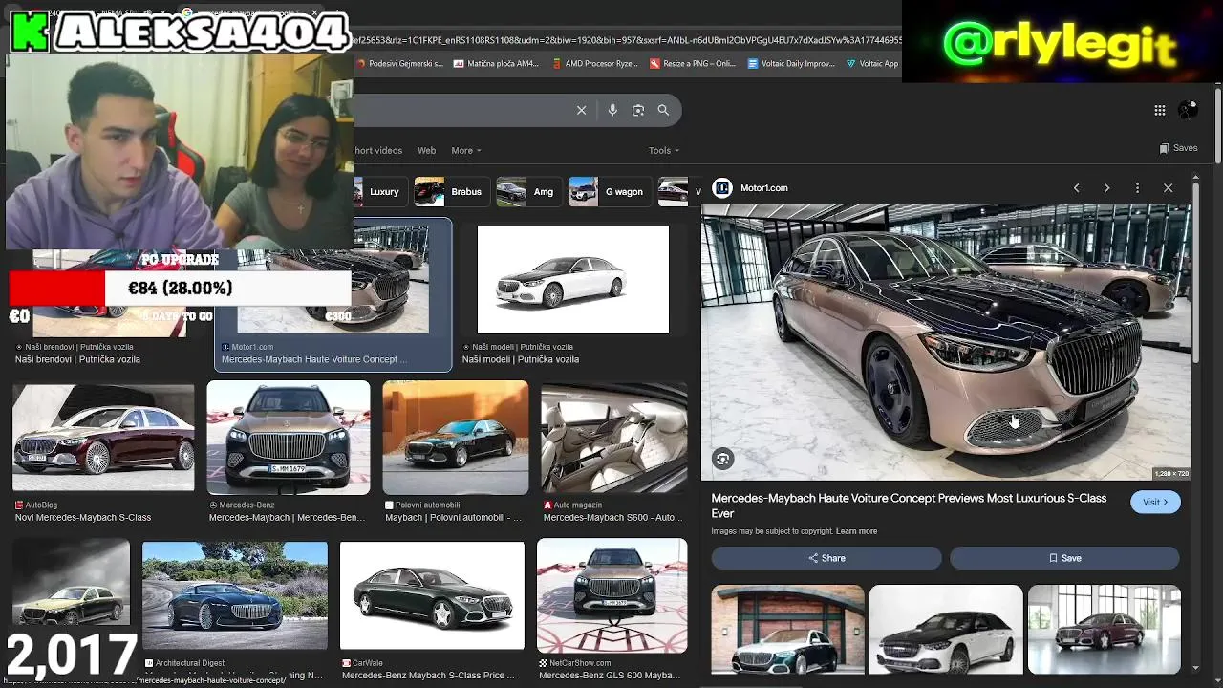Click the Motor1.com site icon in preview
Viewport: 1223px width, 688px height.
click(722, 188)
